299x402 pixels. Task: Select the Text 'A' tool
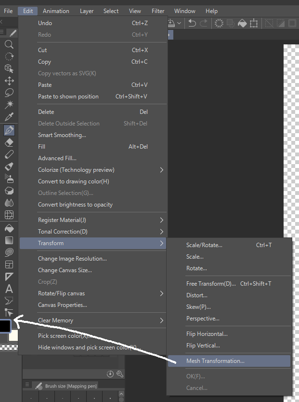pyautogui.click(x=9, y=289)
